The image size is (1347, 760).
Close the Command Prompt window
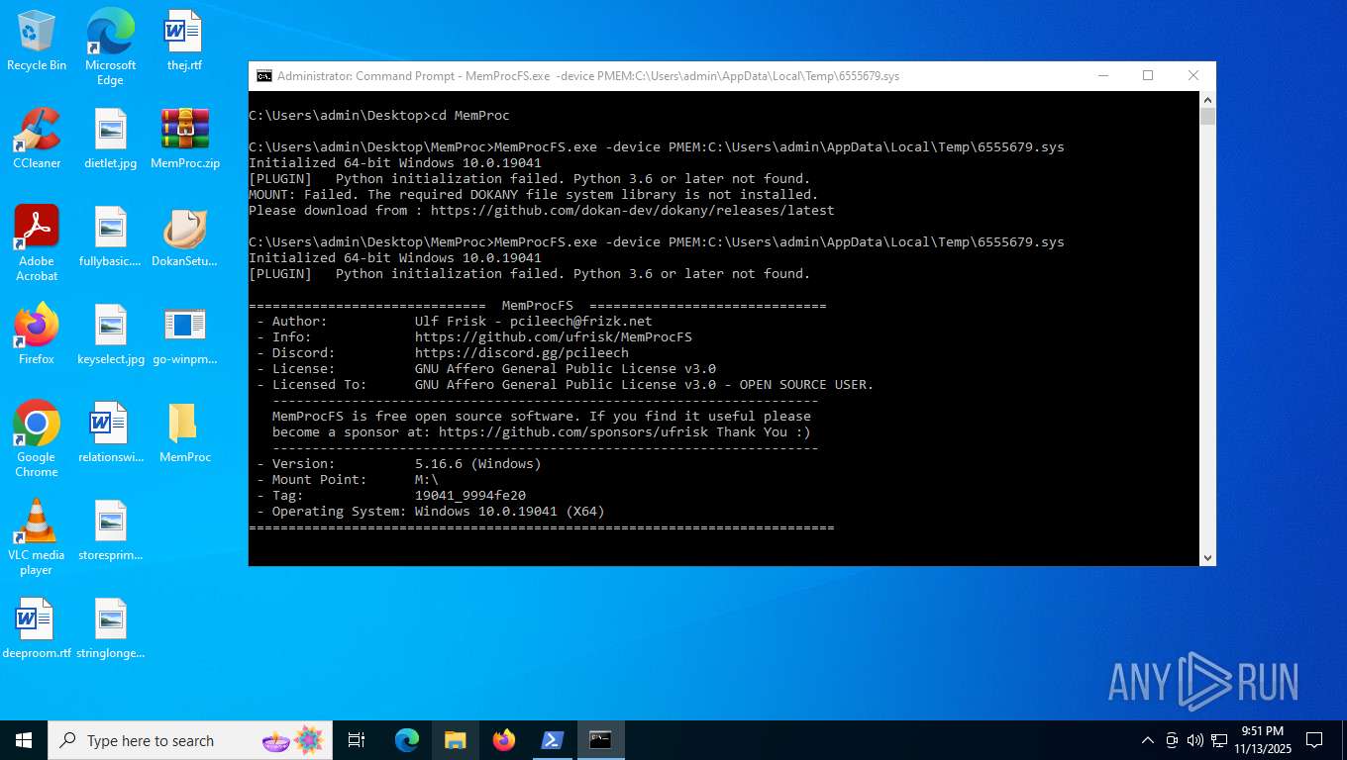click(1193, 76)
